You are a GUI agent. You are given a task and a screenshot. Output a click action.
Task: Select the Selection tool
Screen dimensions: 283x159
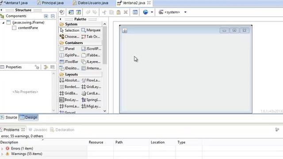coord(69,30)
